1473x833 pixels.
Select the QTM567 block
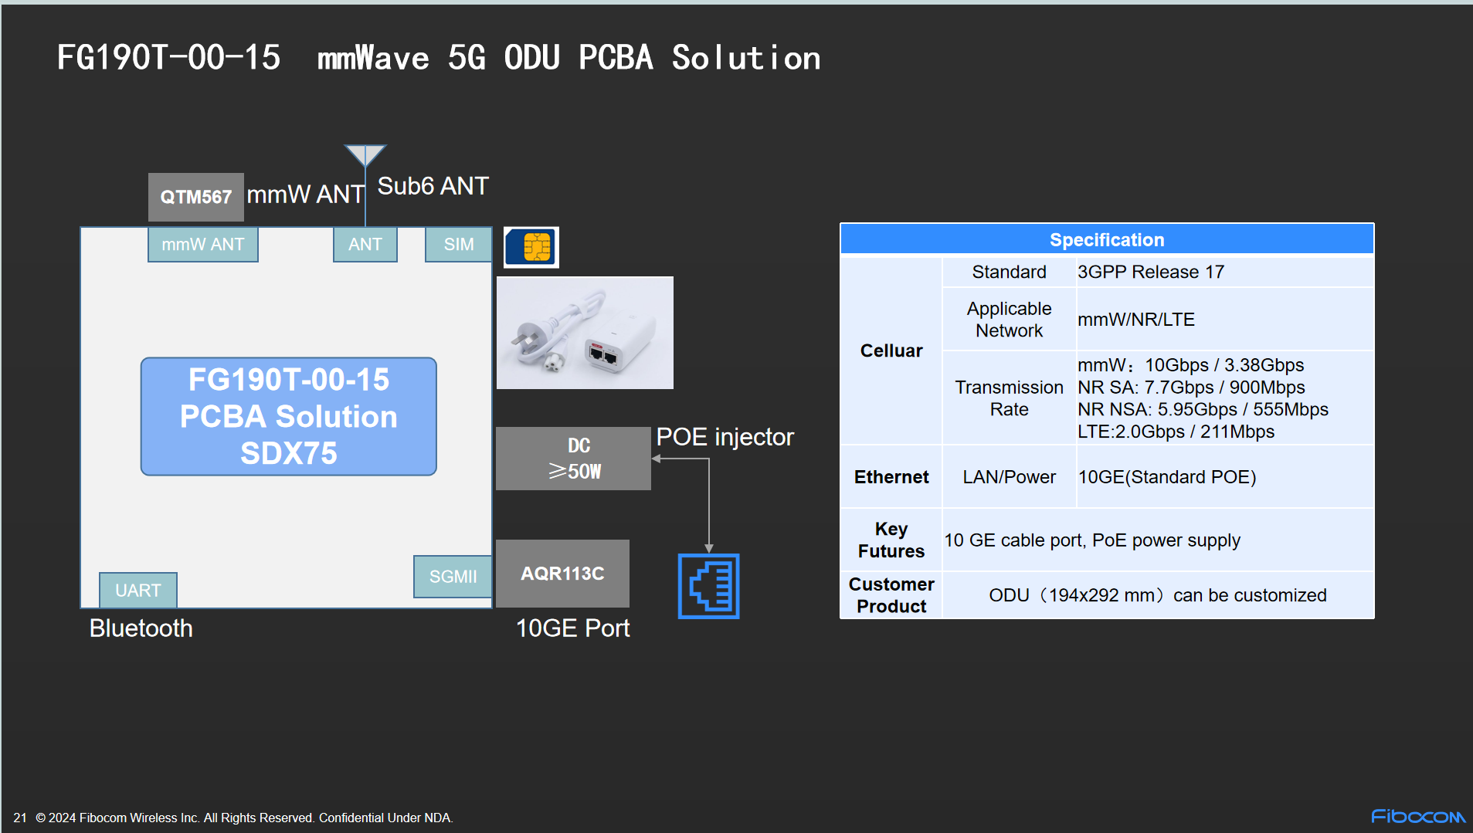(x=196, y=197)
